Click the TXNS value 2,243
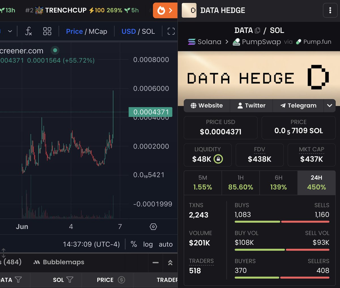Screen dimensions: 340x288 point(199,215)
